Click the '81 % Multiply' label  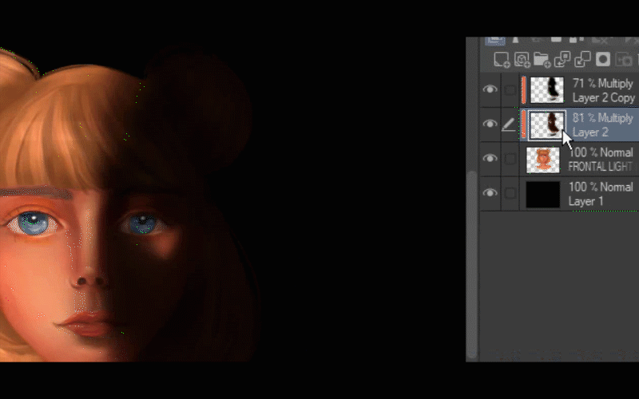point(603,118)
